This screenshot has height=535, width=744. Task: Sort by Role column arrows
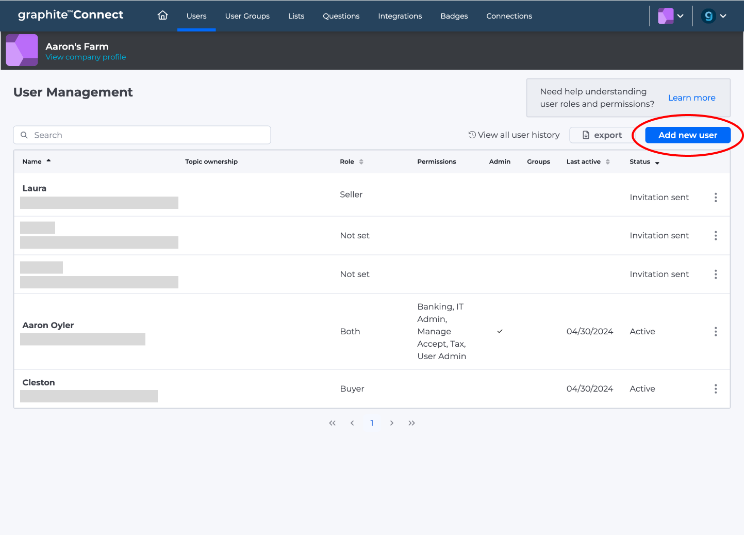(x=361, y=162)
